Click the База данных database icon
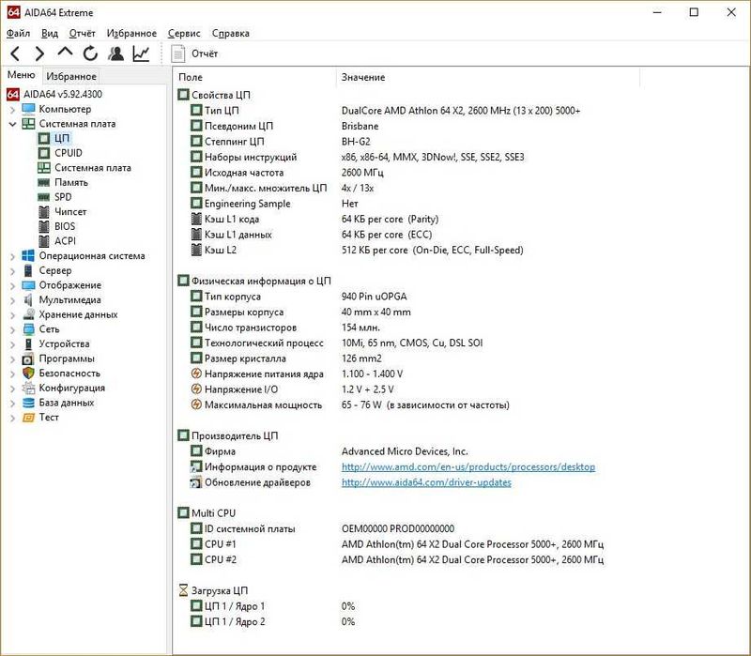The height and width of the screenshot is (656, 751). coord(28,403)
